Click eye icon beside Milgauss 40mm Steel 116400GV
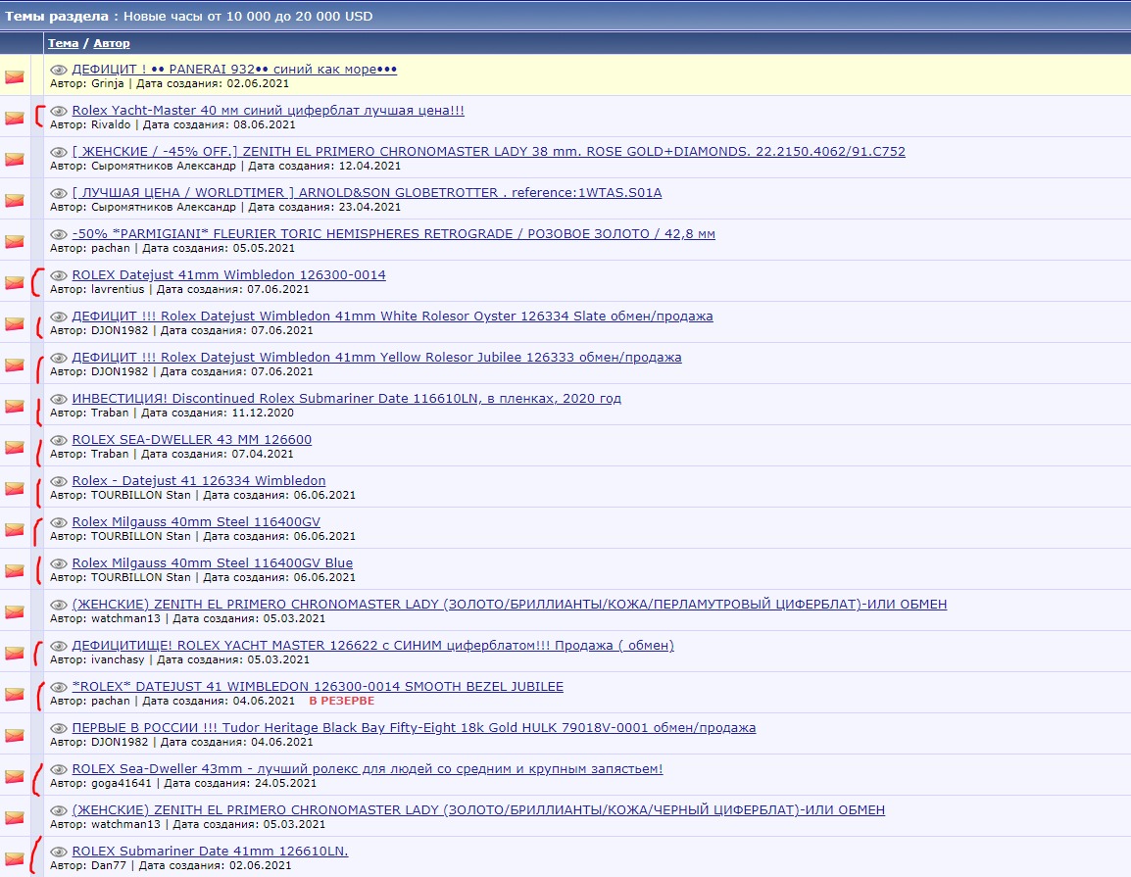Image resolution: width=1131 pixels, height=877 pixels. (59, 522)
